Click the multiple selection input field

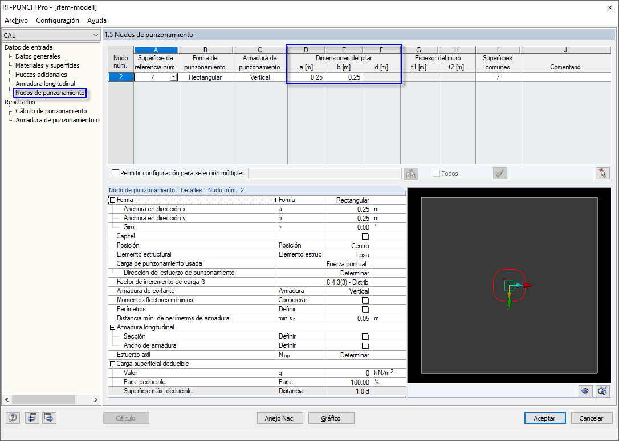click(x=324, y=174)
